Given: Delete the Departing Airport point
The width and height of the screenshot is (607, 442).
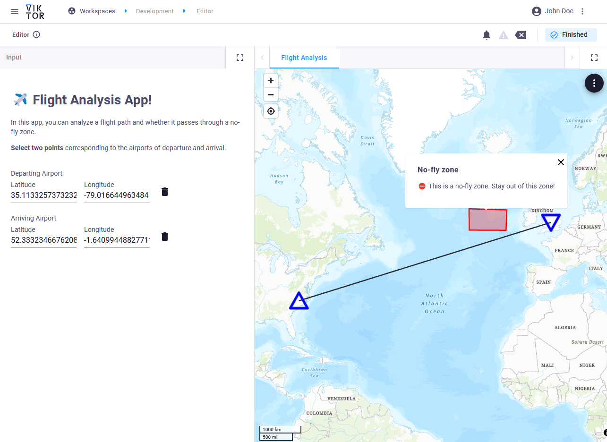Looking at the screenshot, I should pos(165,192).
